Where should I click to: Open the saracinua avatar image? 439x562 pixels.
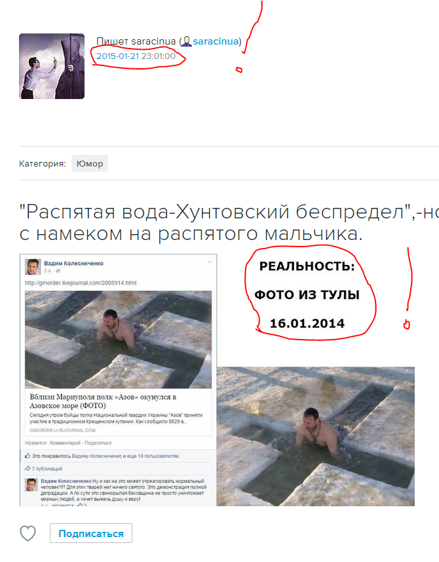(x=52, y=66)
